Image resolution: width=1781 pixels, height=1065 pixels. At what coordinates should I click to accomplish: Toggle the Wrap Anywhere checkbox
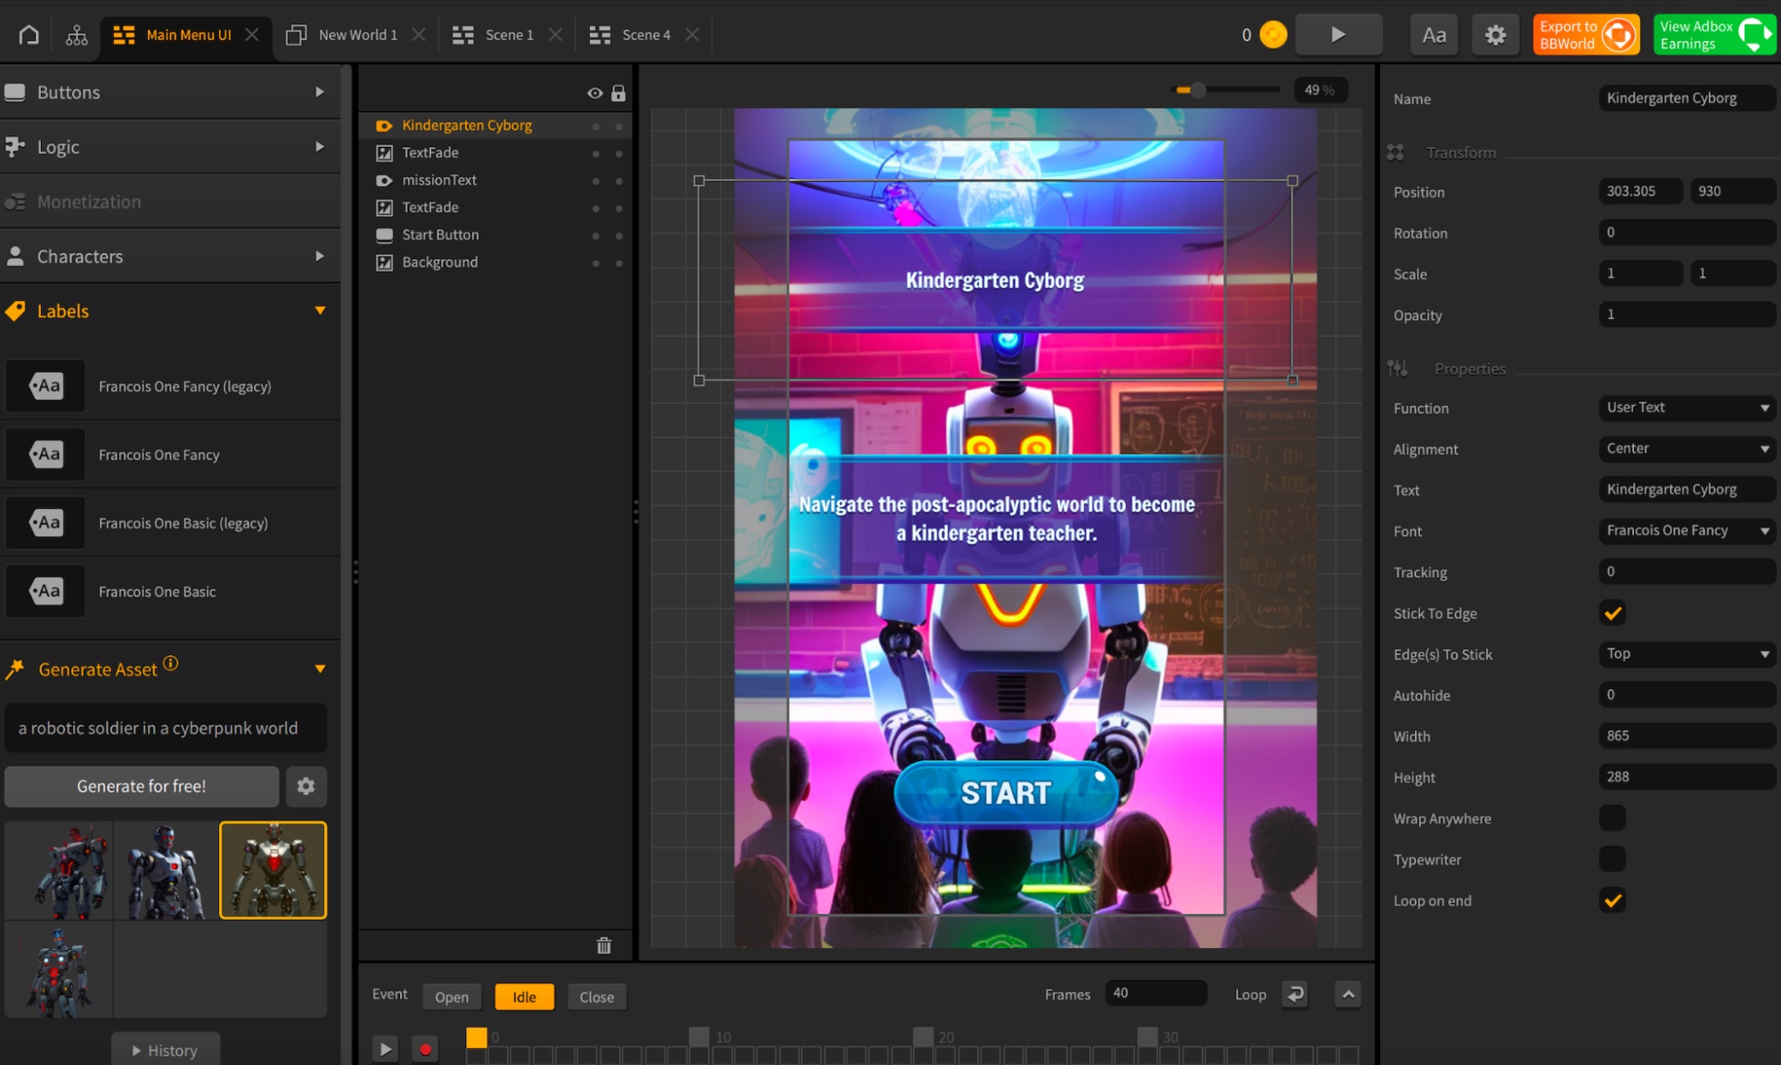(1612, 818)
